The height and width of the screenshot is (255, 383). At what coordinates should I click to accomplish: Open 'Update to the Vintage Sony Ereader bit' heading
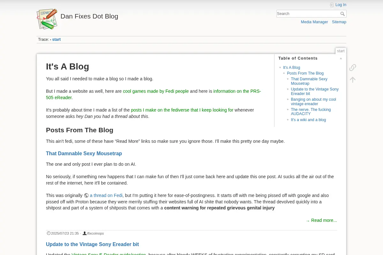tap(92, 244)
